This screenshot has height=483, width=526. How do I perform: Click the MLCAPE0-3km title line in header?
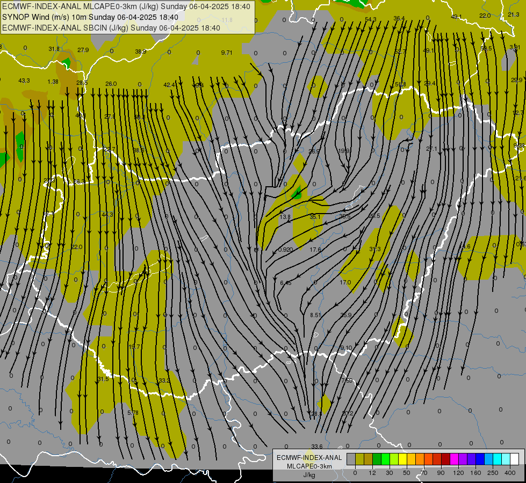pos(126,6)
